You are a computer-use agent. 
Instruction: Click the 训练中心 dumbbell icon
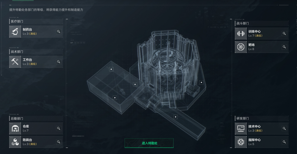pyautogui.click(x=241, y=34)
